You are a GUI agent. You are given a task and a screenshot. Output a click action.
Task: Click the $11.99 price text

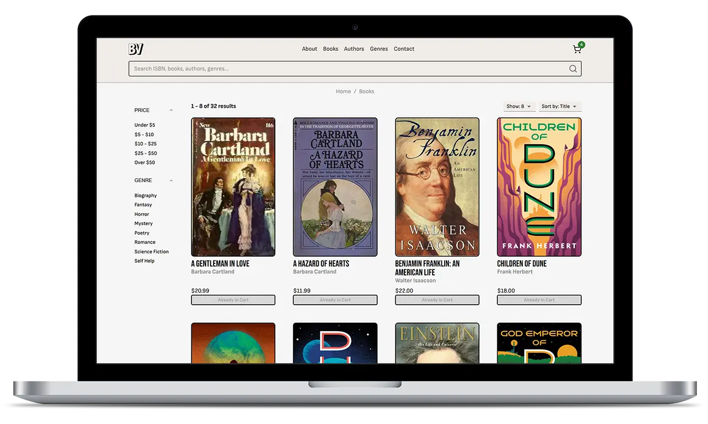click(302, 291)
